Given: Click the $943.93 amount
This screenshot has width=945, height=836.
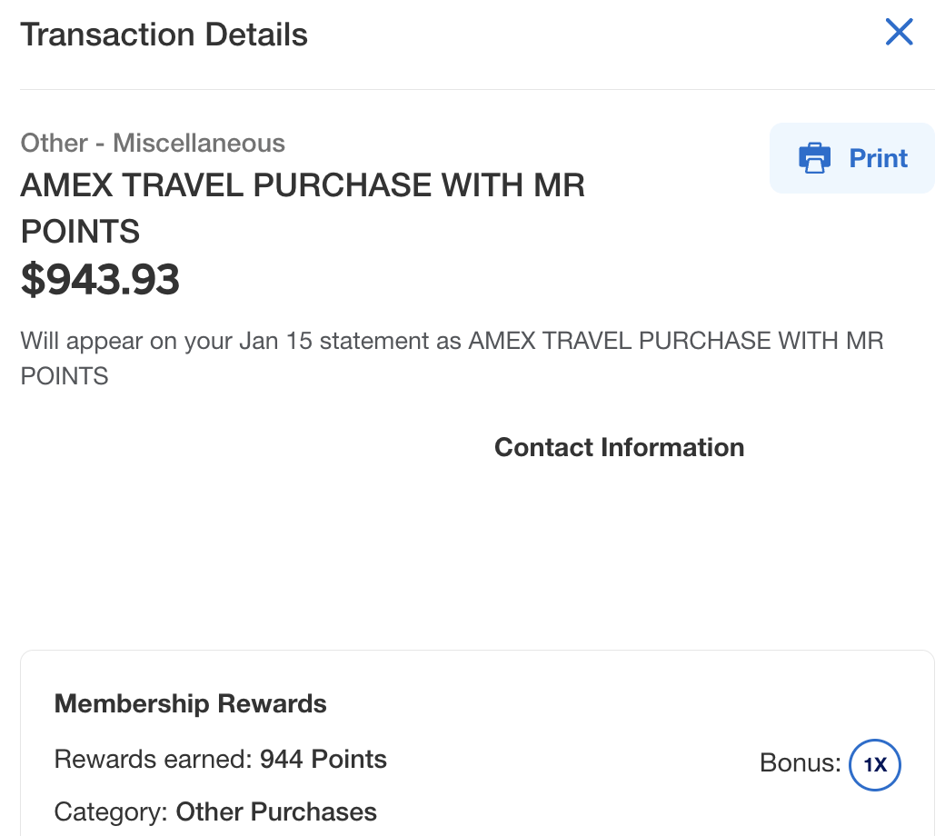Looking at the screenshot, I should [x=100, y=280].
